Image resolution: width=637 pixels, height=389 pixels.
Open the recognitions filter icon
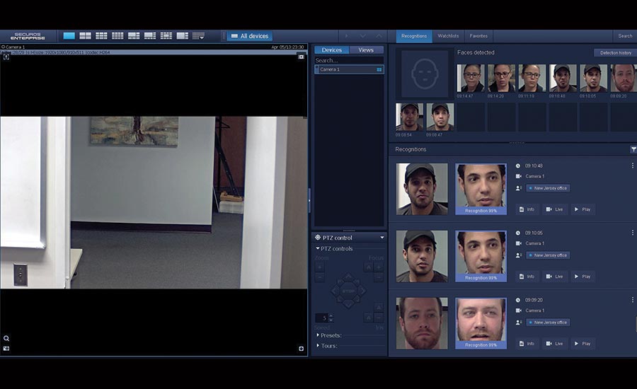pyautogui.click(x=633, y=149)
